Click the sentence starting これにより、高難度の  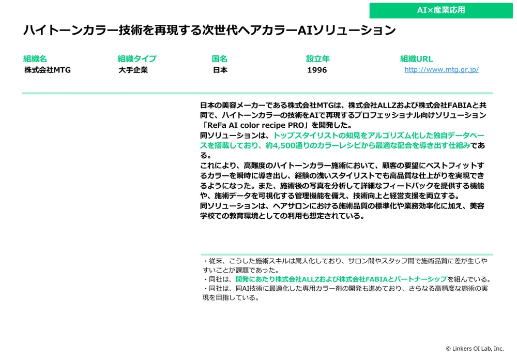pyautogui.click(x=341, y=166)
